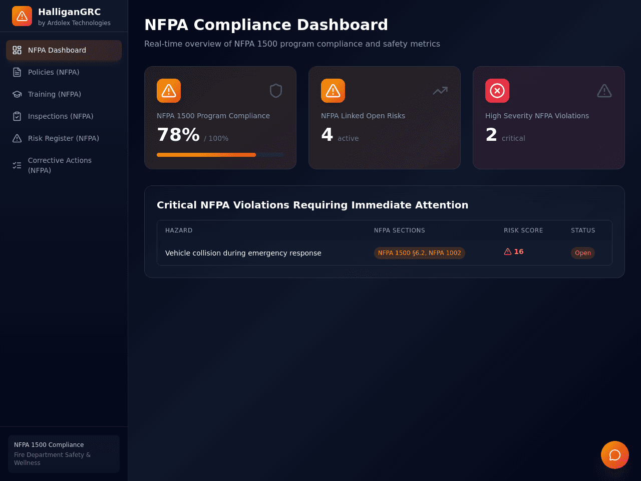Screen dimensions: 641x481
Task: Click the High Severity NFPA Violations label
Action: pyautogui.click(x=537, y=116)
